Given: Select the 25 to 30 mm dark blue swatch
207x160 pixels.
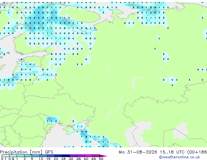Looking at the screenshot, I should [66, 156].
